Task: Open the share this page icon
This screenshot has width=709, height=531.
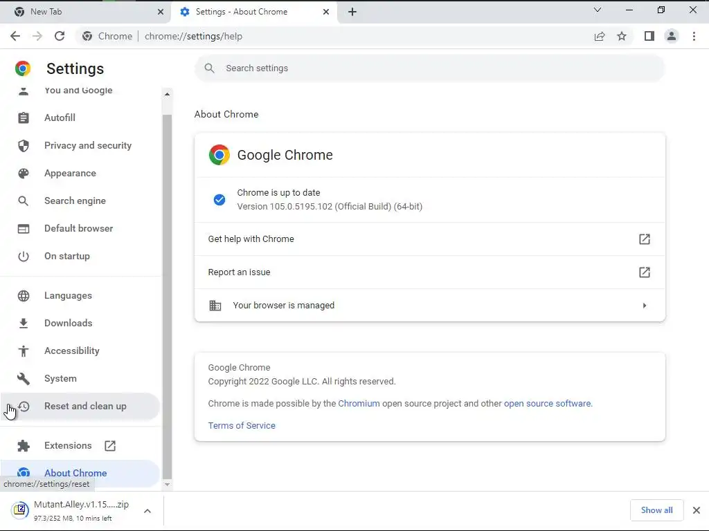Action: 600,37
